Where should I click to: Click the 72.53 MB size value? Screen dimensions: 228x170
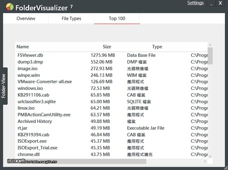(100, 88)
